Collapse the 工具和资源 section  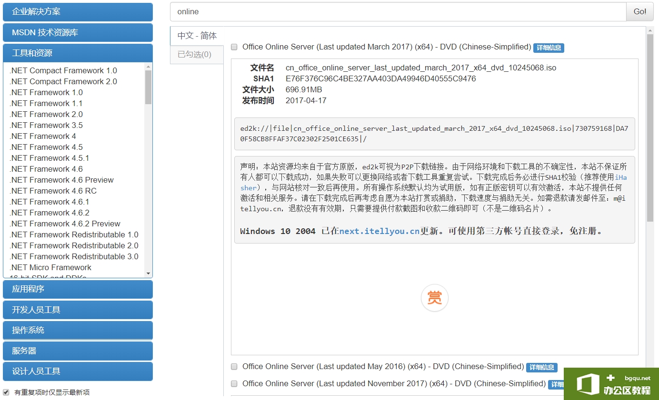tap(78, 53)
